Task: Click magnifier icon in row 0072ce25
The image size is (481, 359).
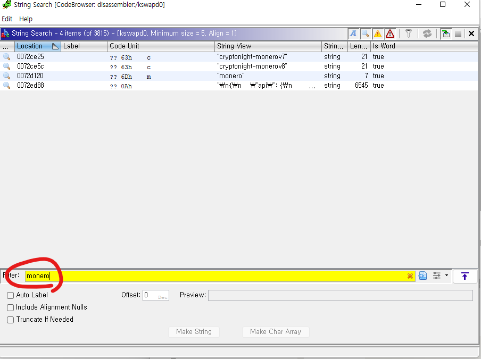Action: click(x=7, y=57)
